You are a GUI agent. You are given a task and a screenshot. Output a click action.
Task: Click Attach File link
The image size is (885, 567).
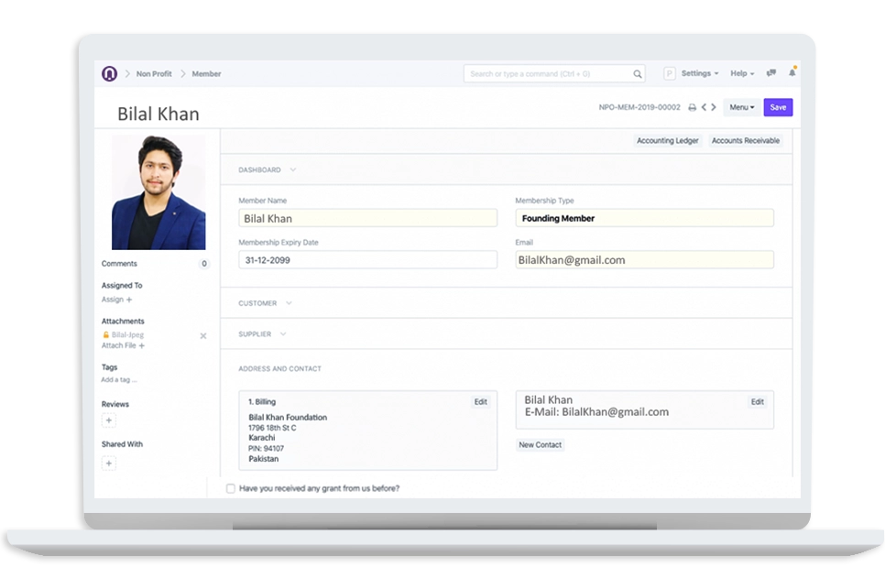(123, 345)
